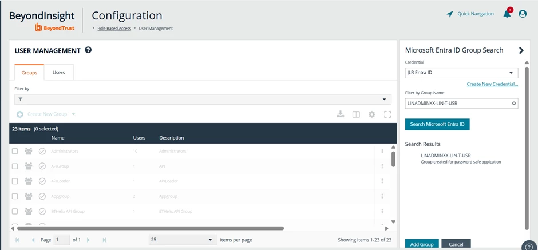The image size is (538, 250).
Task: Open the Credential dropdown showing JLR Entra ID
Action: coord(461,73)
